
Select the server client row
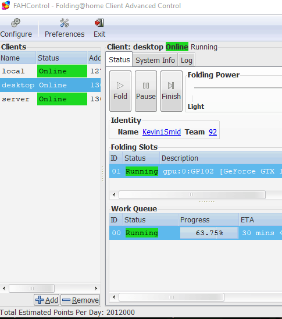click(50, 99)
